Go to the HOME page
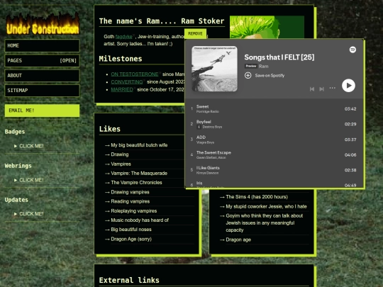Image resolution: width=383 pixels, height=287 pixels. click(x=42, y=45)
